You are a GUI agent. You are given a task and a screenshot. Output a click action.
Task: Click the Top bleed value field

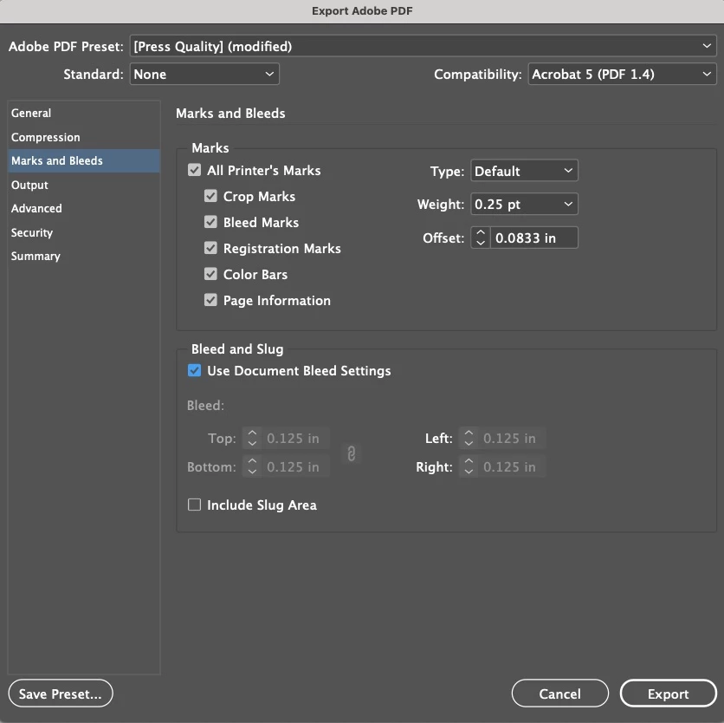295,438
